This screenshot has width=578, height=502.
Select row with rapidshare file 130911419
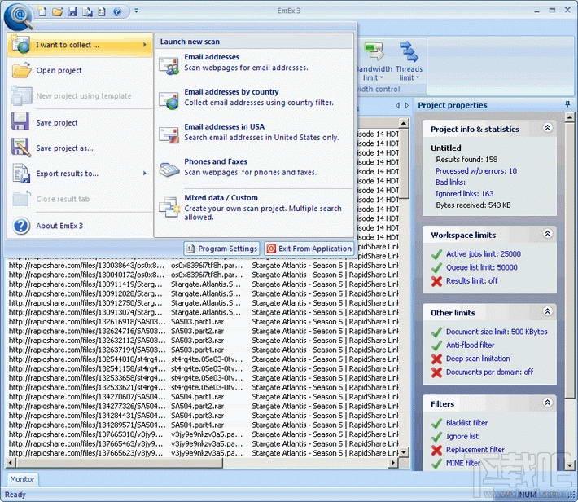pyautogui.click(x=204, y=284)
